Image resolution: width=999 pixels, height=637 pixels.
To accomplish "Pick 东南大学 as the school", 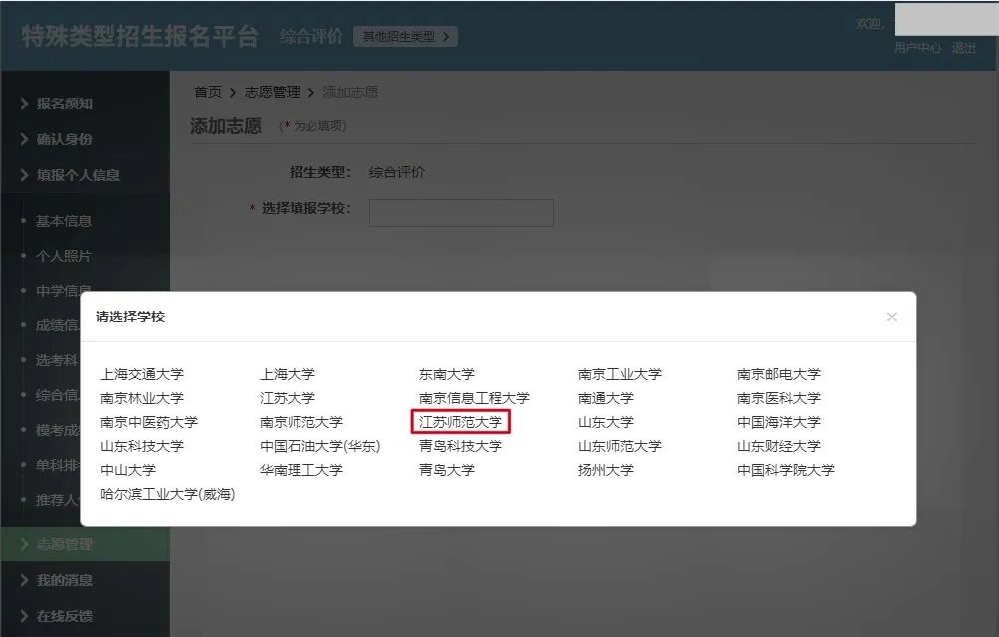I will (x=447, y=374).
